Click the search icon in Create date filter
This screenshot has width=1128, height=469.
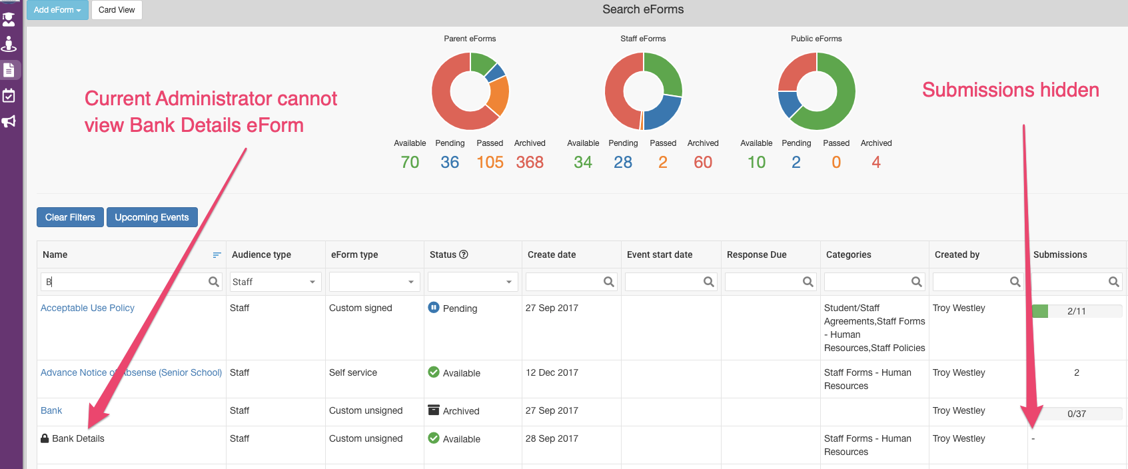[x=608, y=282]
